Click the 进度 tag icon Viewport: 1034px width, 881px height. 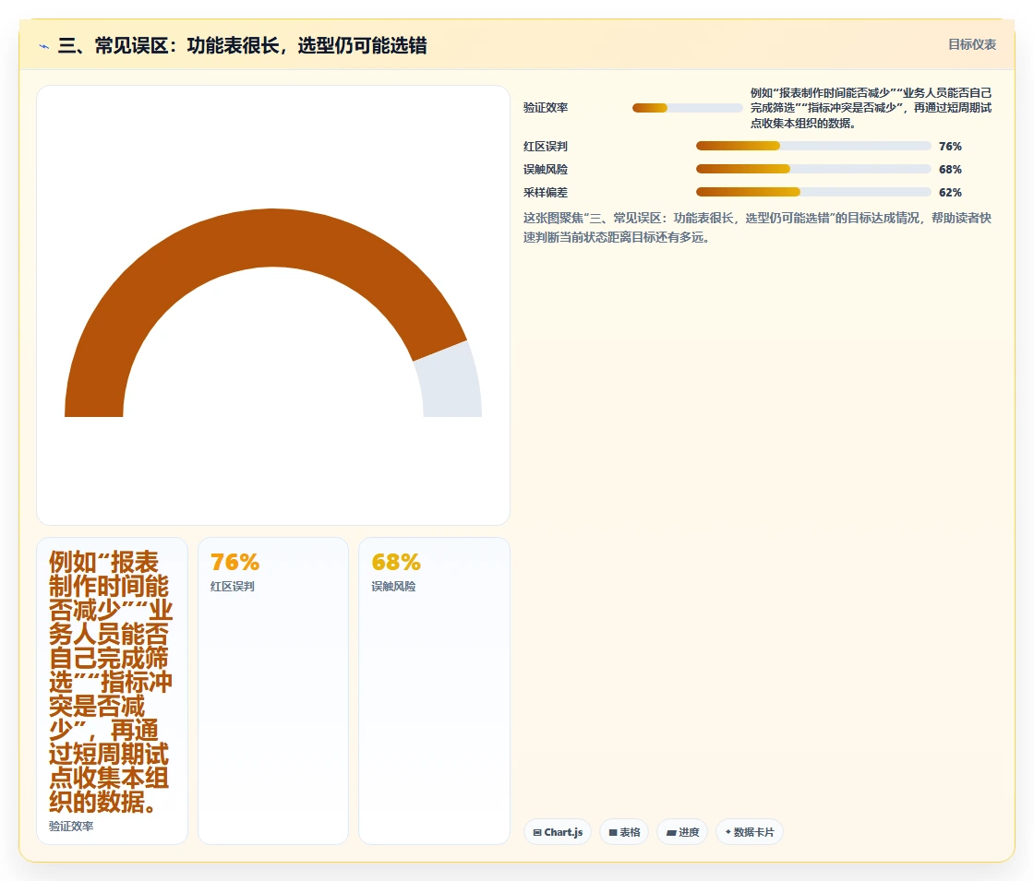(670, 832)
